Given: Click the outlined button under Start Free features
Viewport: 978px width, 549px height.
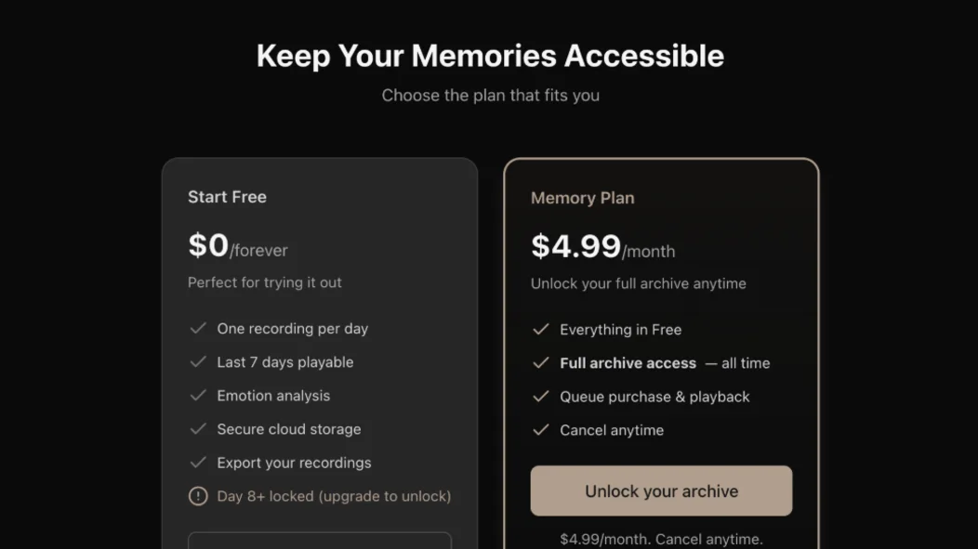Looking at the screenshot, I should (320, 541).
